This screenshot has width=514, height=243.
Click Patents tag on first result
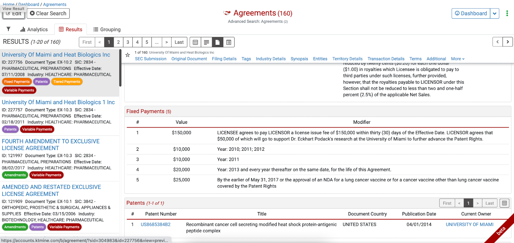coord(41,82)
